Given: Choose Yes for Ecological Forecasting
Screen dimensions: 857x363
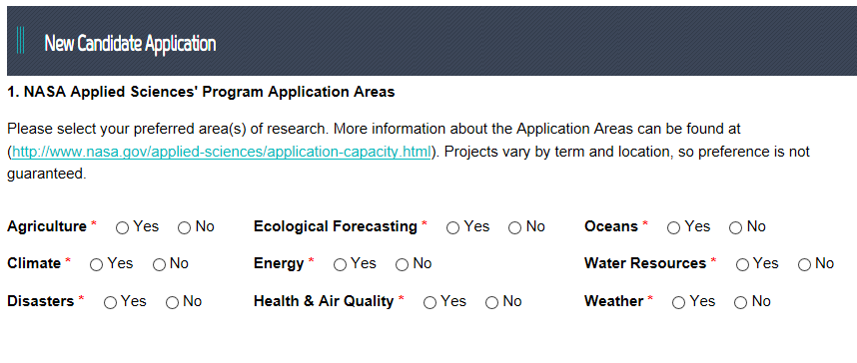Looking at the screenshot, I should (x=452, y=228).
